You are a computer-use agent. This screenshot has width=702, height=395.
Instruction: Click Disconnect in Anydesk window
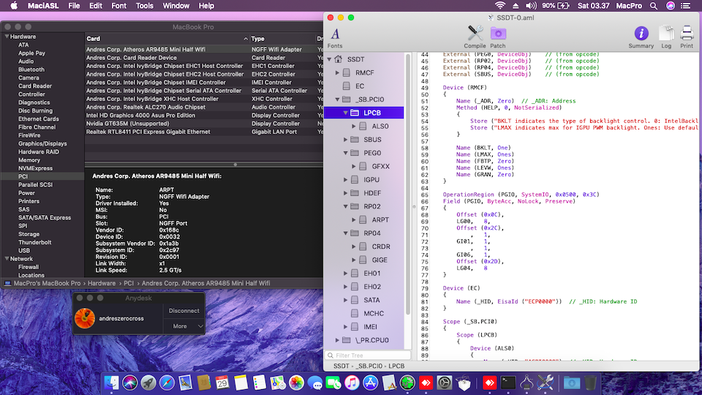click(184, 311)
